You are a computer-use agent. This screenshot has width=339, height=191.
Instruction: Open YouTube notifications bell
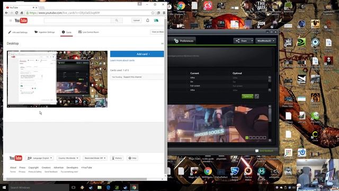(148, 20)
